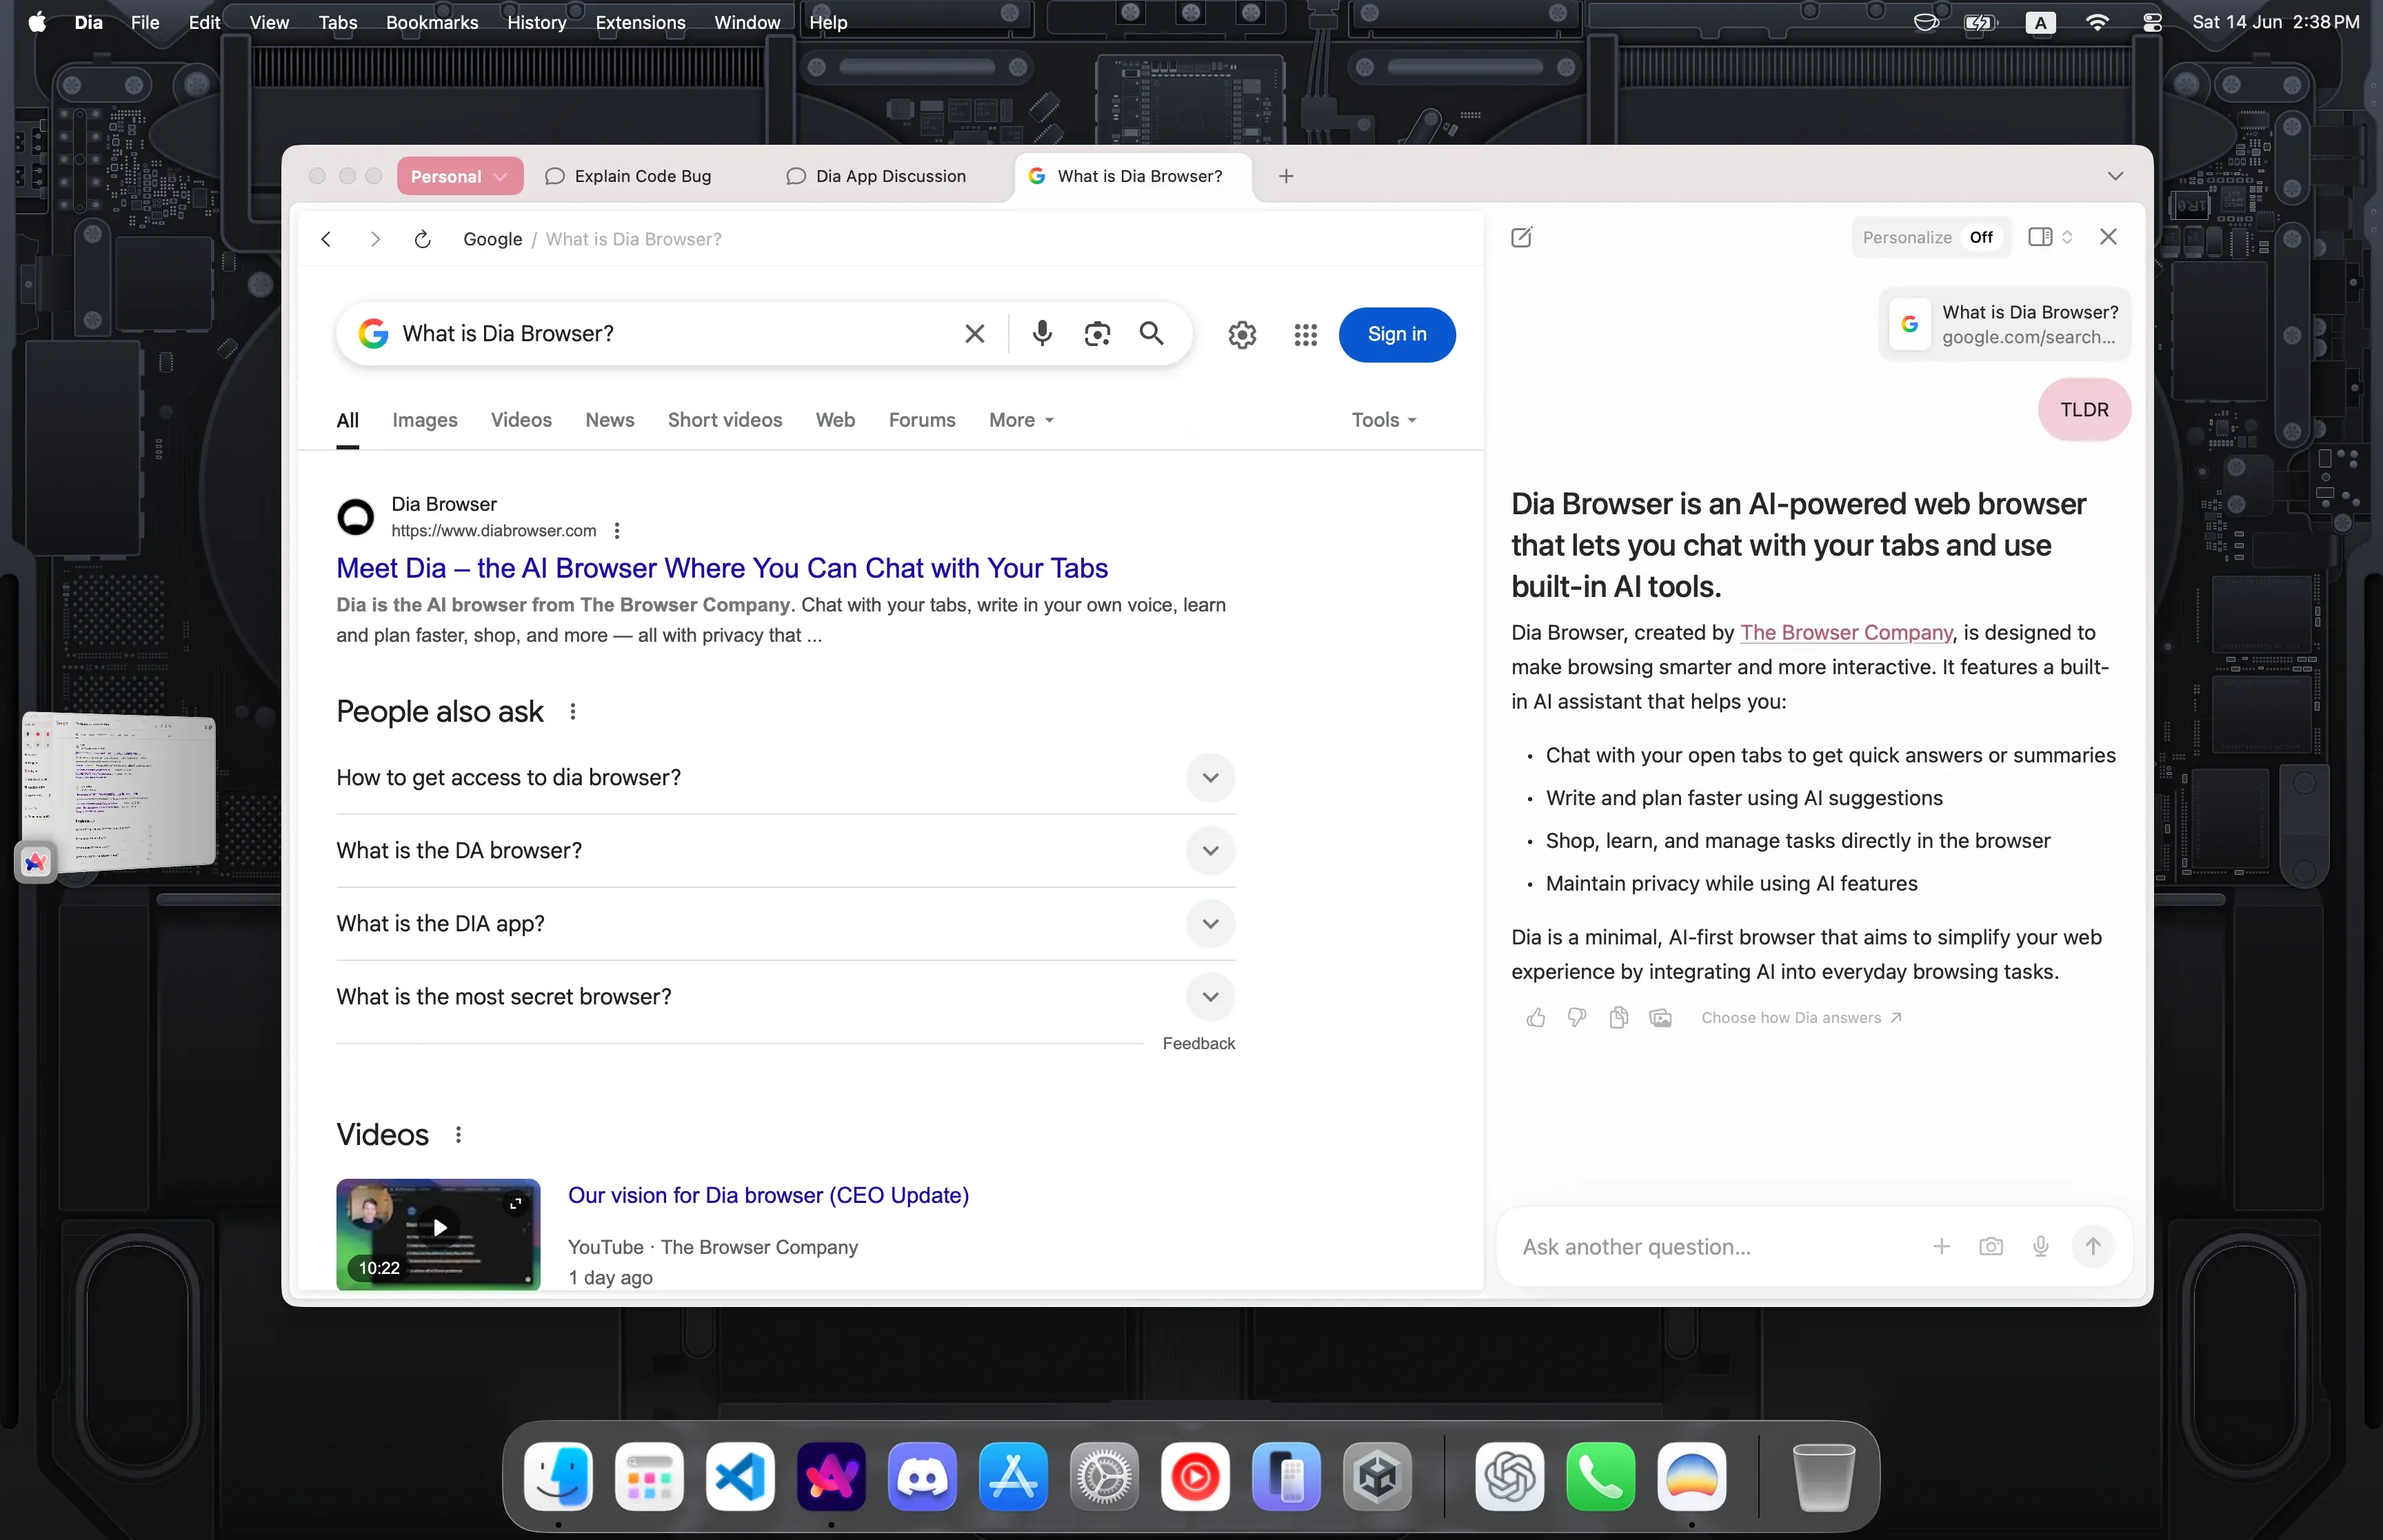Open Visual Studio Code from dock
This screenshot has width=2383, height=1540.
point(740,1477)
